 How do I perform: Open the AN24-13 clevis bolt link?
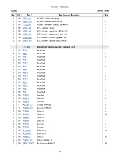26,95
